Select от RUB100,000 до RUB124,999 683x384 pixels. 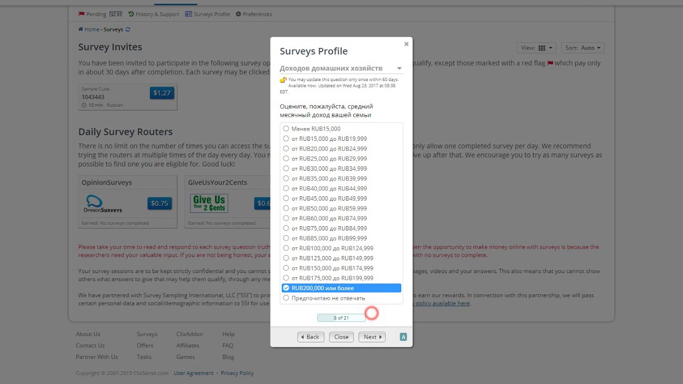[x=341, y=248]
